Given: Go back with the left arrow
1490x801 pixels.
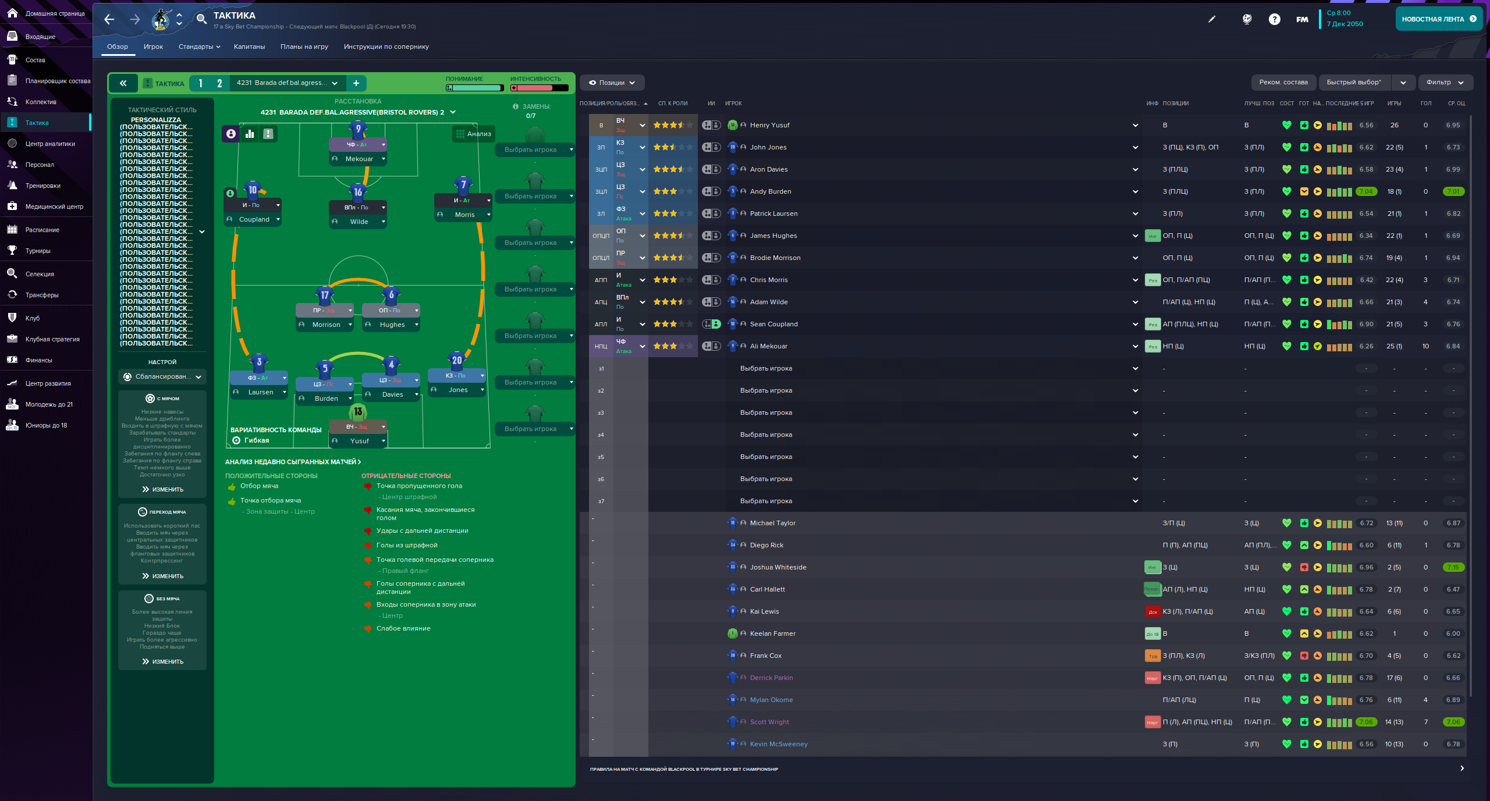Looking at the screenshot, I should tap(109, 19).
